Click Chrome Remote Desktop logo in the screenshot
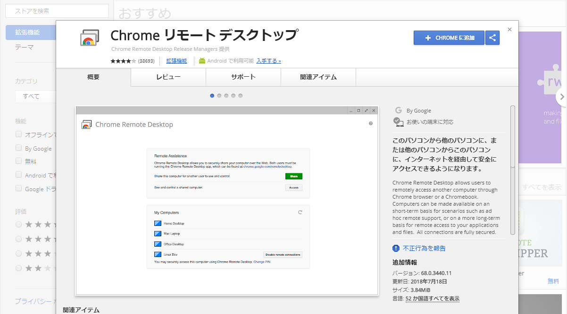 (86, 124)
